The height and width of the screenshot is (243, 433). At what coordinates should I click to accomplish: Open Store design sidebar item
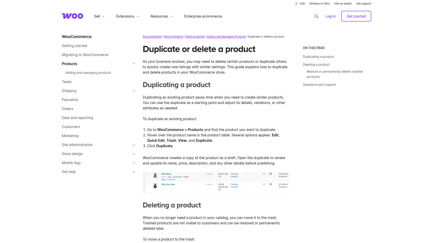(72, 154)
